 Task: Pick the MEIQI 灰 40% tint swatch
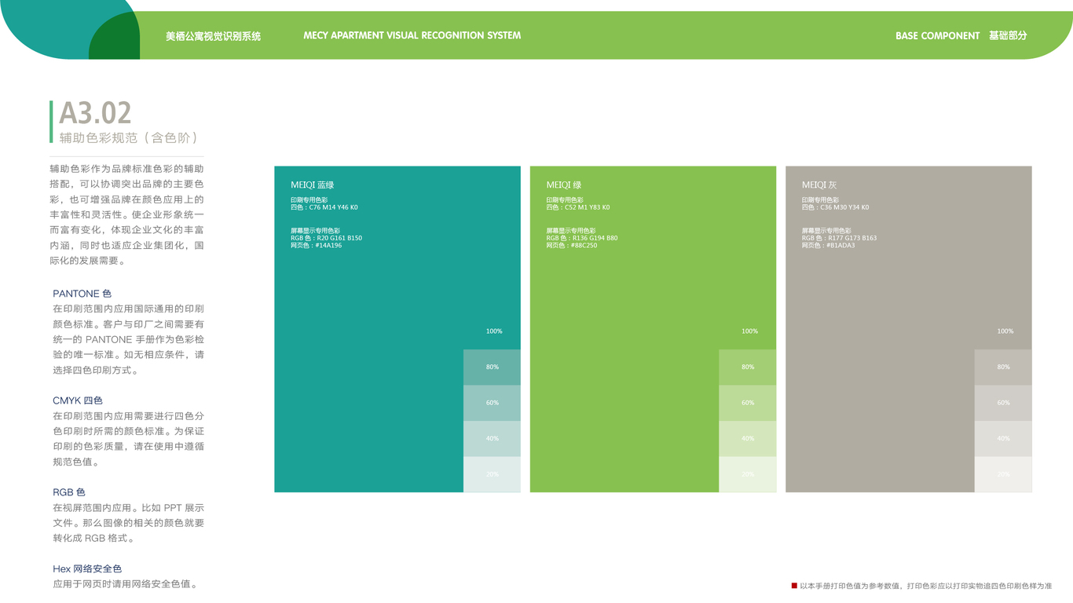[x=1003, y=439]
